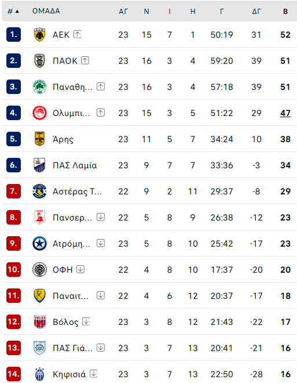The width and height of the screenshot is (297, 383).
Task: Open the Βόλος striped crest
Action: click(39, 321)
